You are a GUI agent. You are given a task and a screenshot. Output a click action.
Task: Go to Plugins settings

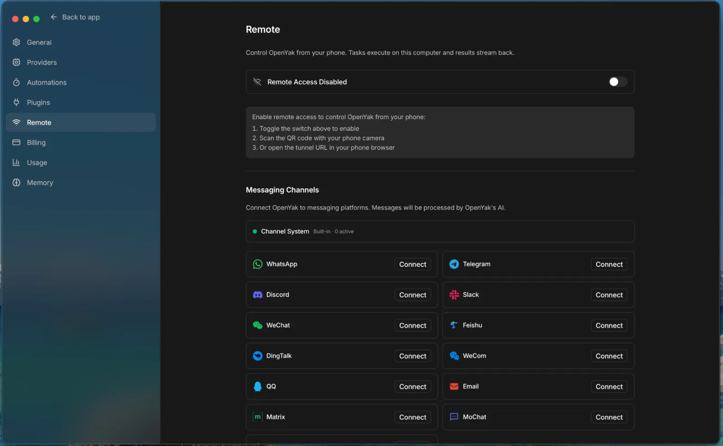pos(38,102)
